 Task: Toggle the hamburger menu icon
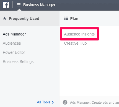click(x=19, y=5)
